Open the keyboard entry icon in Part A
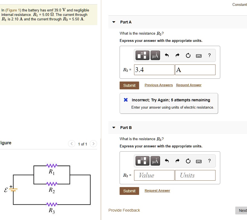The width and height of the screenshot is (247, 220). pyautogui.click(x=199, y=55)
